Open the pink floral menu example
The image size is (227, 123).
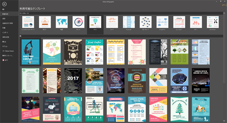pyautogui.click(x=137, y=52)
